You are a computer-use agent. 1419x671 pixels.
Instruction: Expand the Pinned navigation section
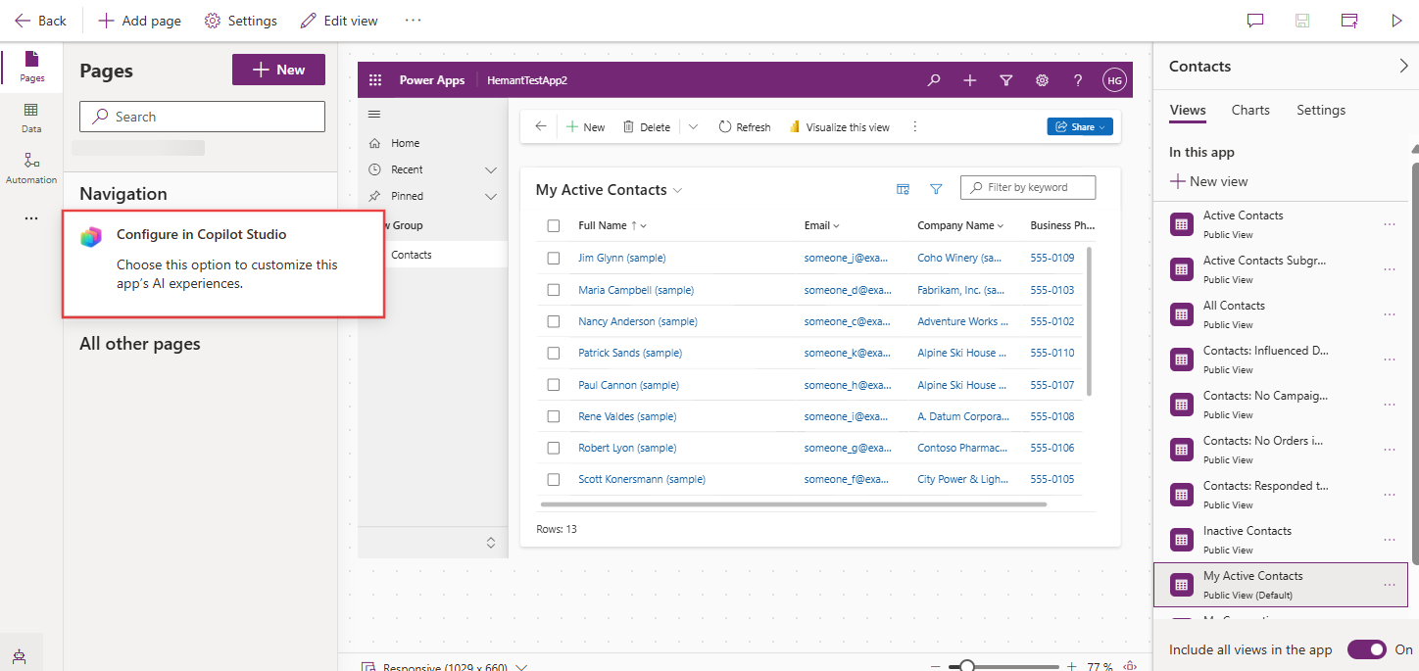[491, 196]
